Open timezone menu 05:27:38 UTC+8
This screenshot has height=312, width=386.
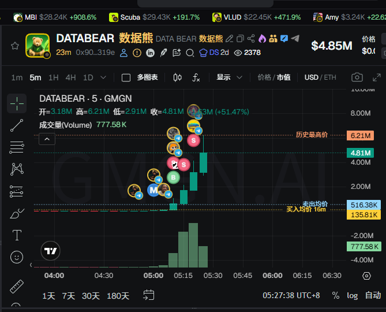click(291, 295)
